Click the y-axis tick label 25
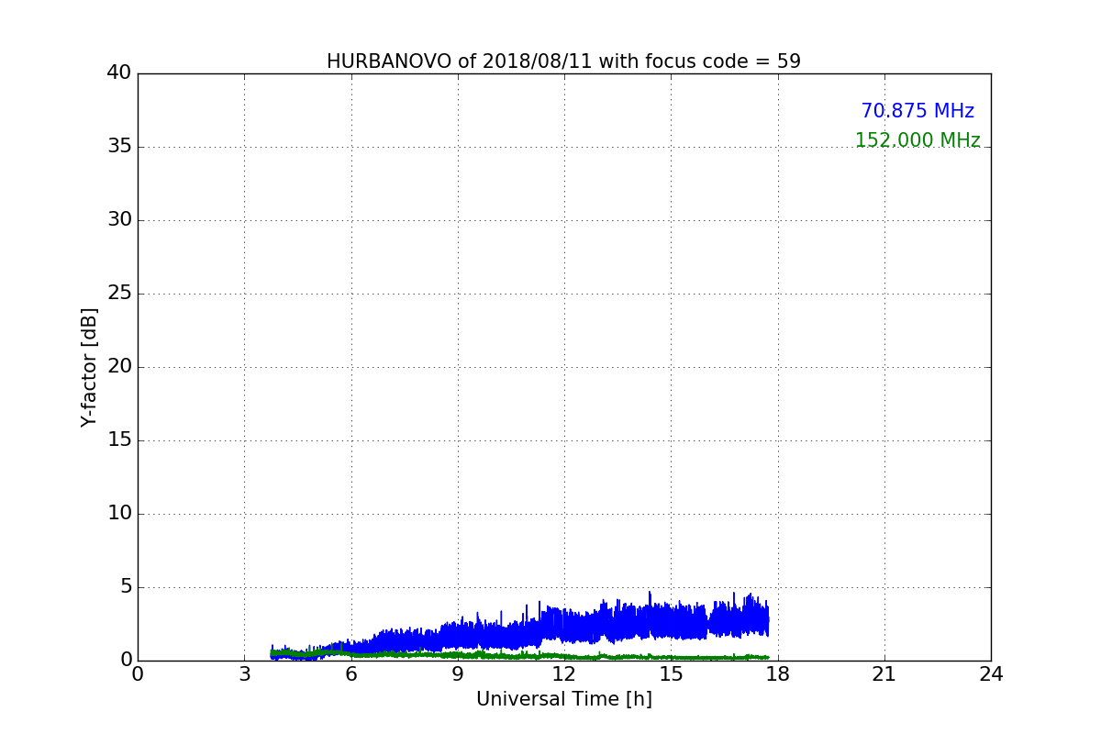The width and height of the screenshot is (1101, 734). pyautogui.click(x=119, y=294)
